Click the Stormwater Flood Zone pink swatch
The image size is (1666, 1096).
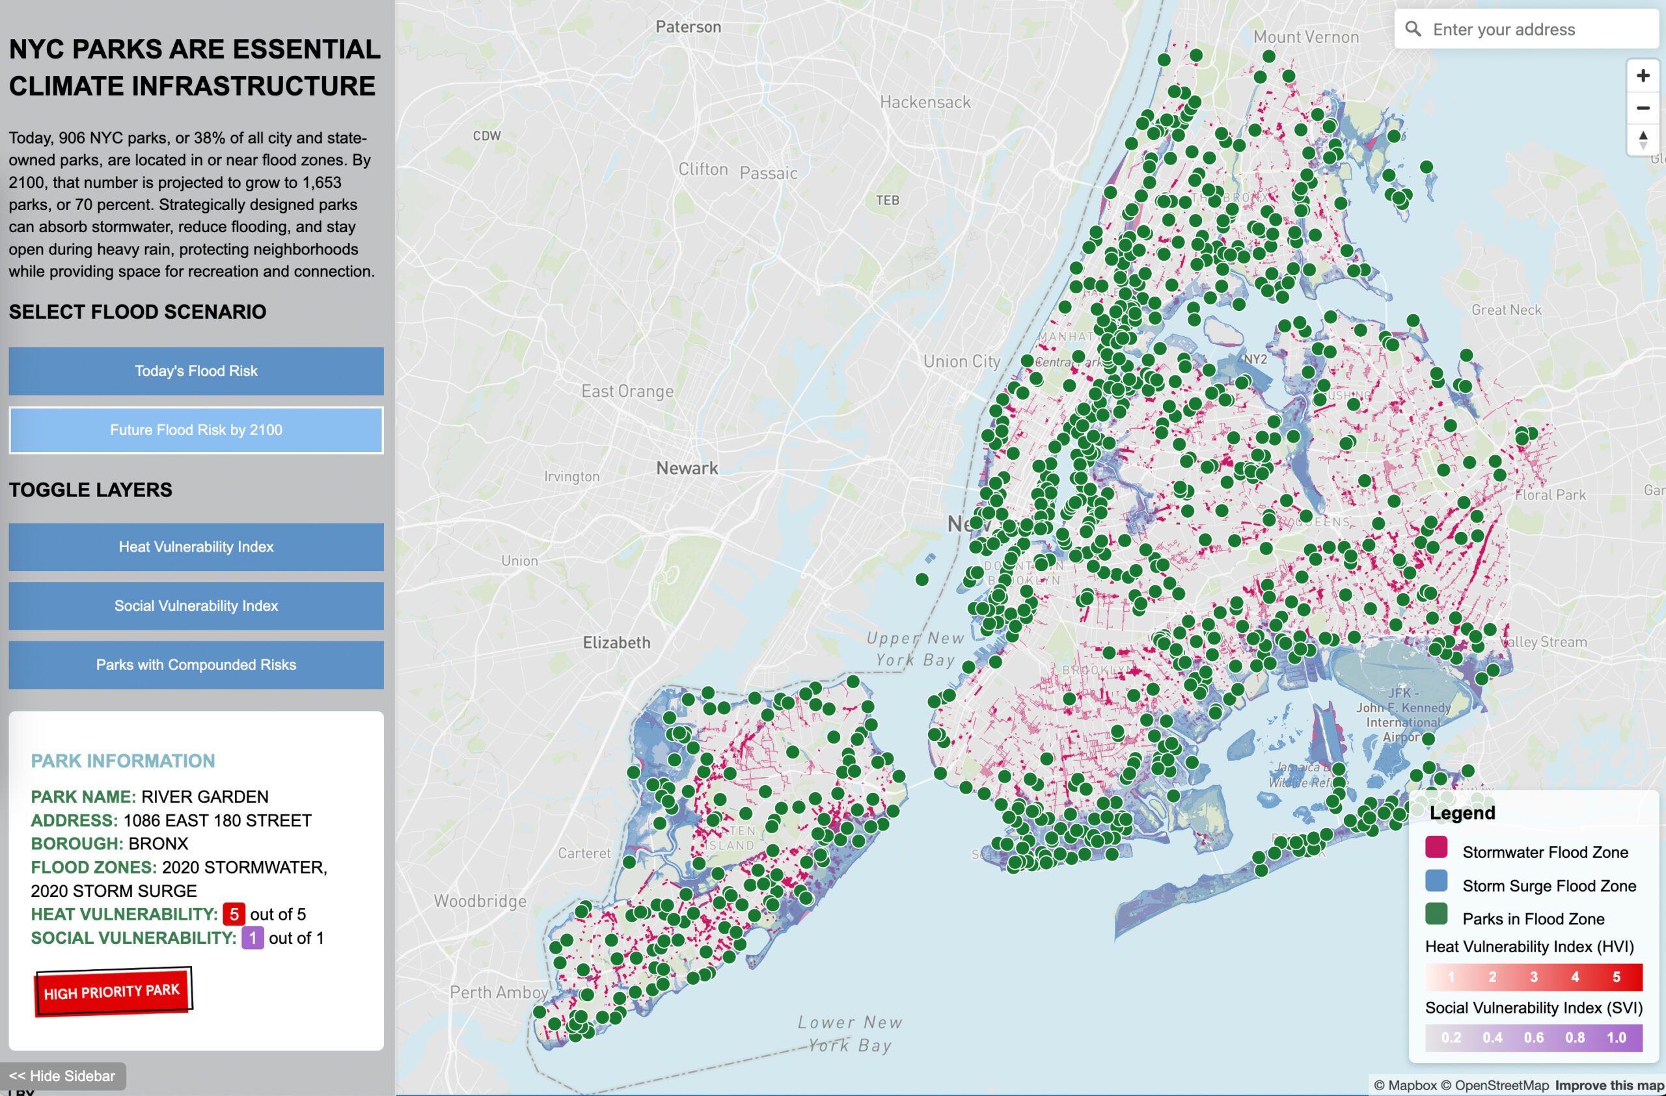pos(1436,848)
